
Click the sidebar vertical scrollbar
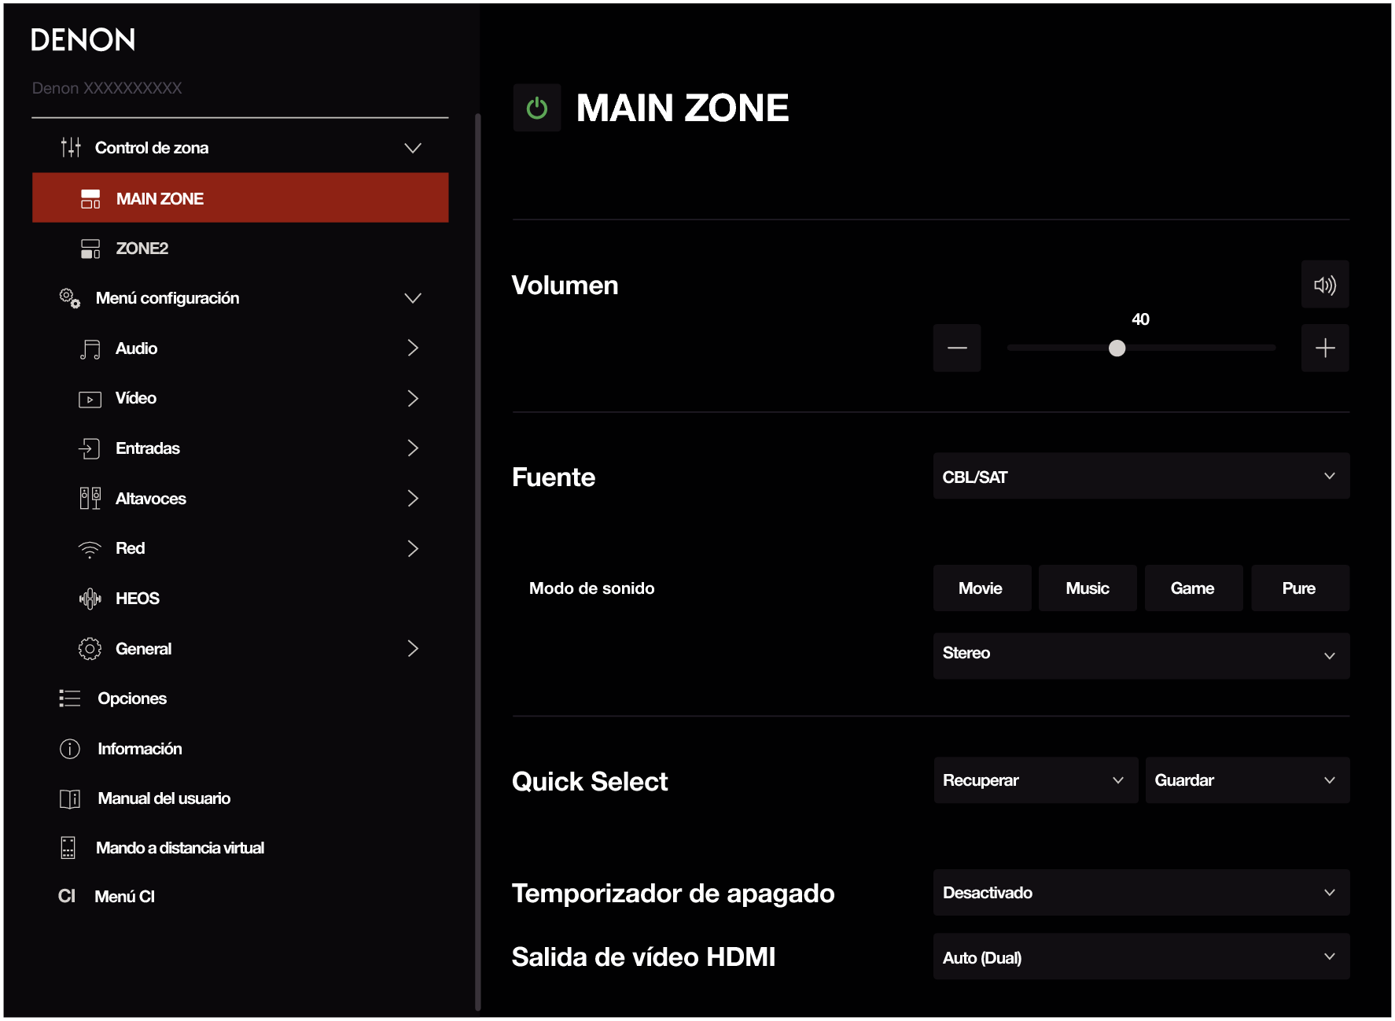coord(477,562)
